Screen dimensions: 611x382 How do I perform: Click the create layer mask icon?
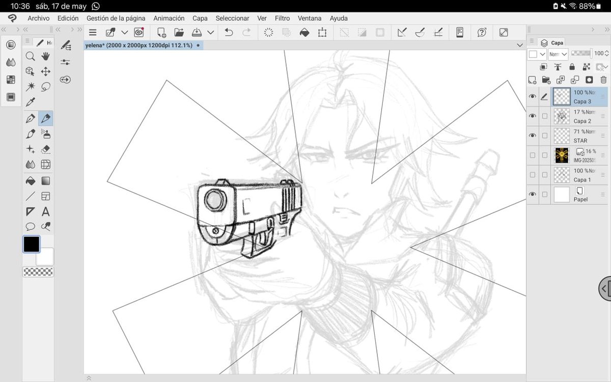point(589,80)
